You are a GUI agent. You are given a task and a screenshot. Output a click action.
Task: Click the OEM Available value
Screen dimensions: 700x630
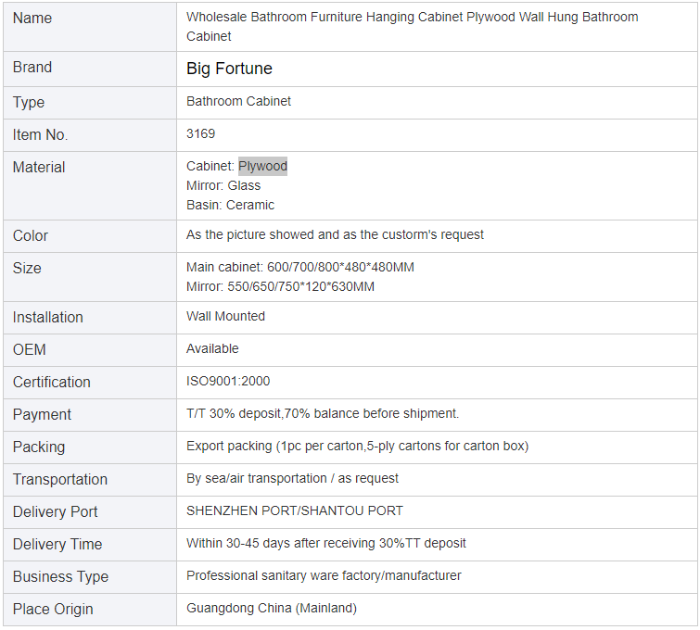(x=212, y=348)
